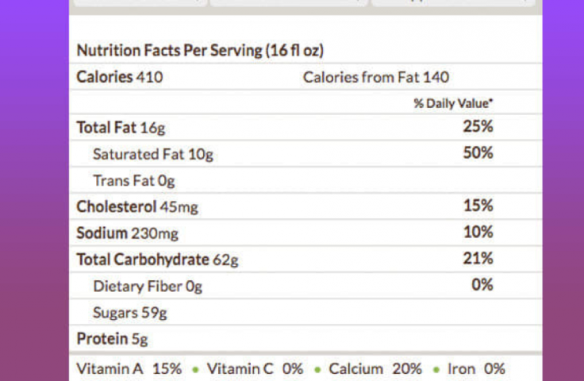Click the Cholesterol 45mg label
Viewport: 584px width, 381px height.
pyautogui.click(x=136, y=206)
